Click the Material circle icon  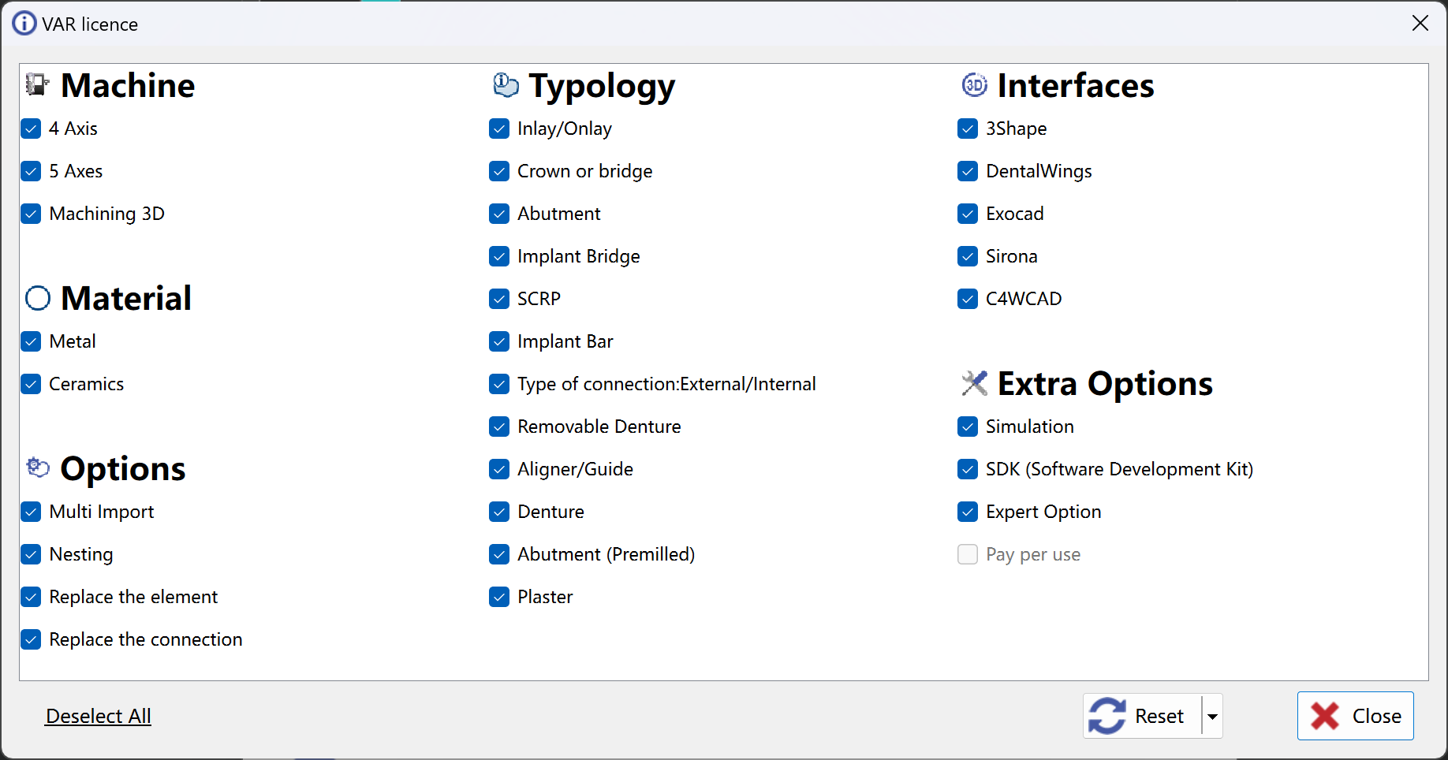pos(37,298)
